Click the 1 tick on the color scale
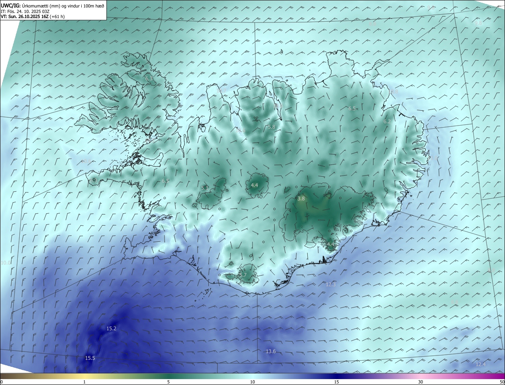The image size is (505, 385). (84, 382)
